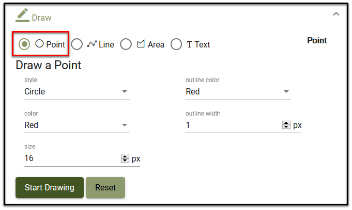Click the outline width input field
Screen dimensions: 352x210
coord(233,125)
